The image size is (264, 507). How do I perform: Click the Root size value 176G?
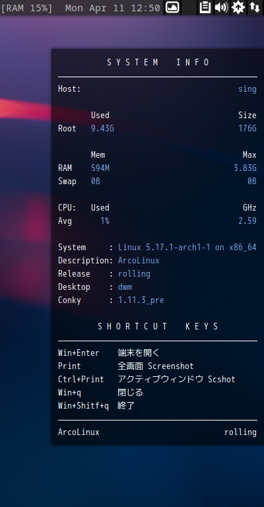tap(247, 129)
